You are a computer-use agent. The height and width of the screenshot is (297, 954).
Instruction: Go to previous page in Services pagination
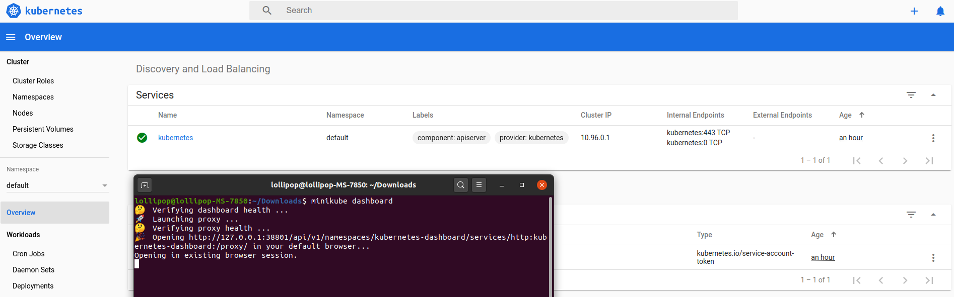point(881,160)
